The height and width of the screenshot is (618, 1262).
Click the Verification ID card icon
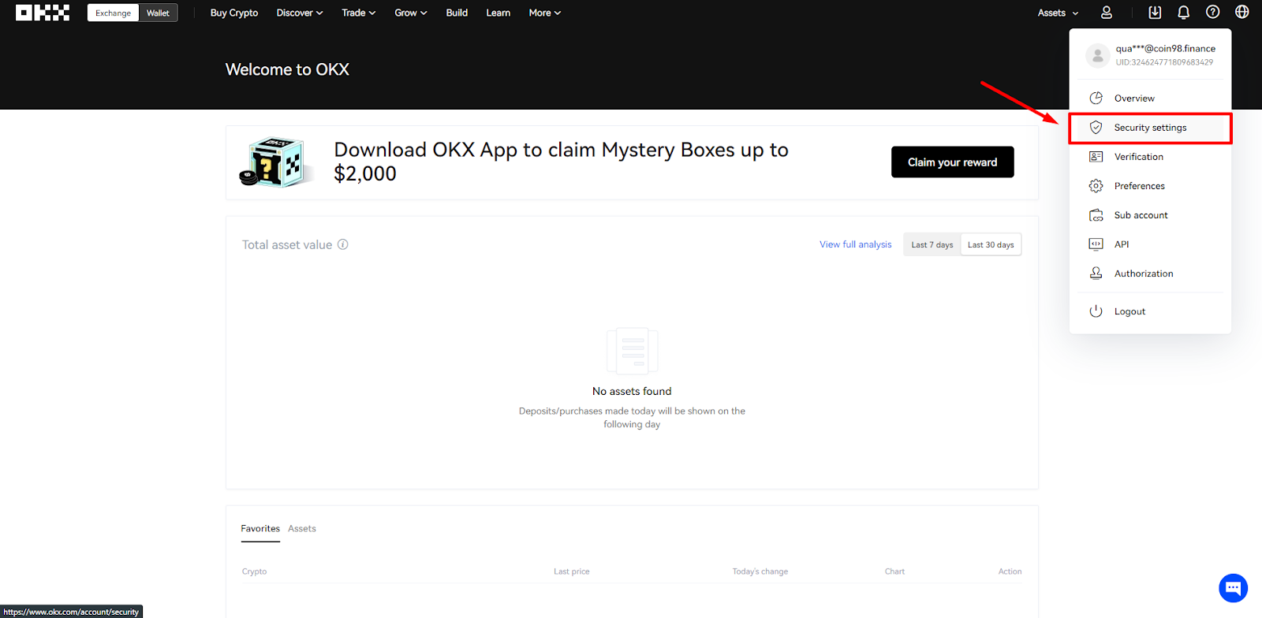pos(1096,157)
